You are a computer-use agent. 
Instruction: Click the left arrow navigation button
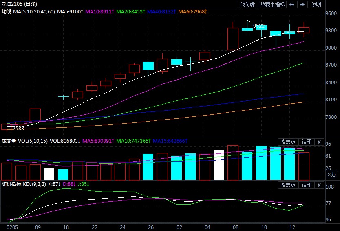292,4
